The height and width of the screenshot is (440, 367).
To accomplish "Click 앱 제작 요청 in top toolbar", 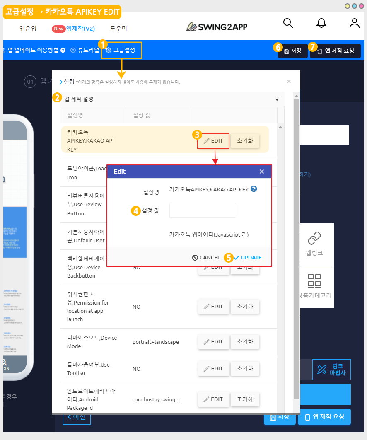I will [x=335, y=51].
